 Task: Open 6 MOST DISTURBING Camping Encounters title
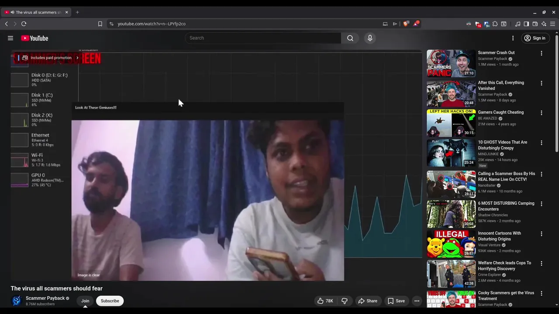[506, 206]
